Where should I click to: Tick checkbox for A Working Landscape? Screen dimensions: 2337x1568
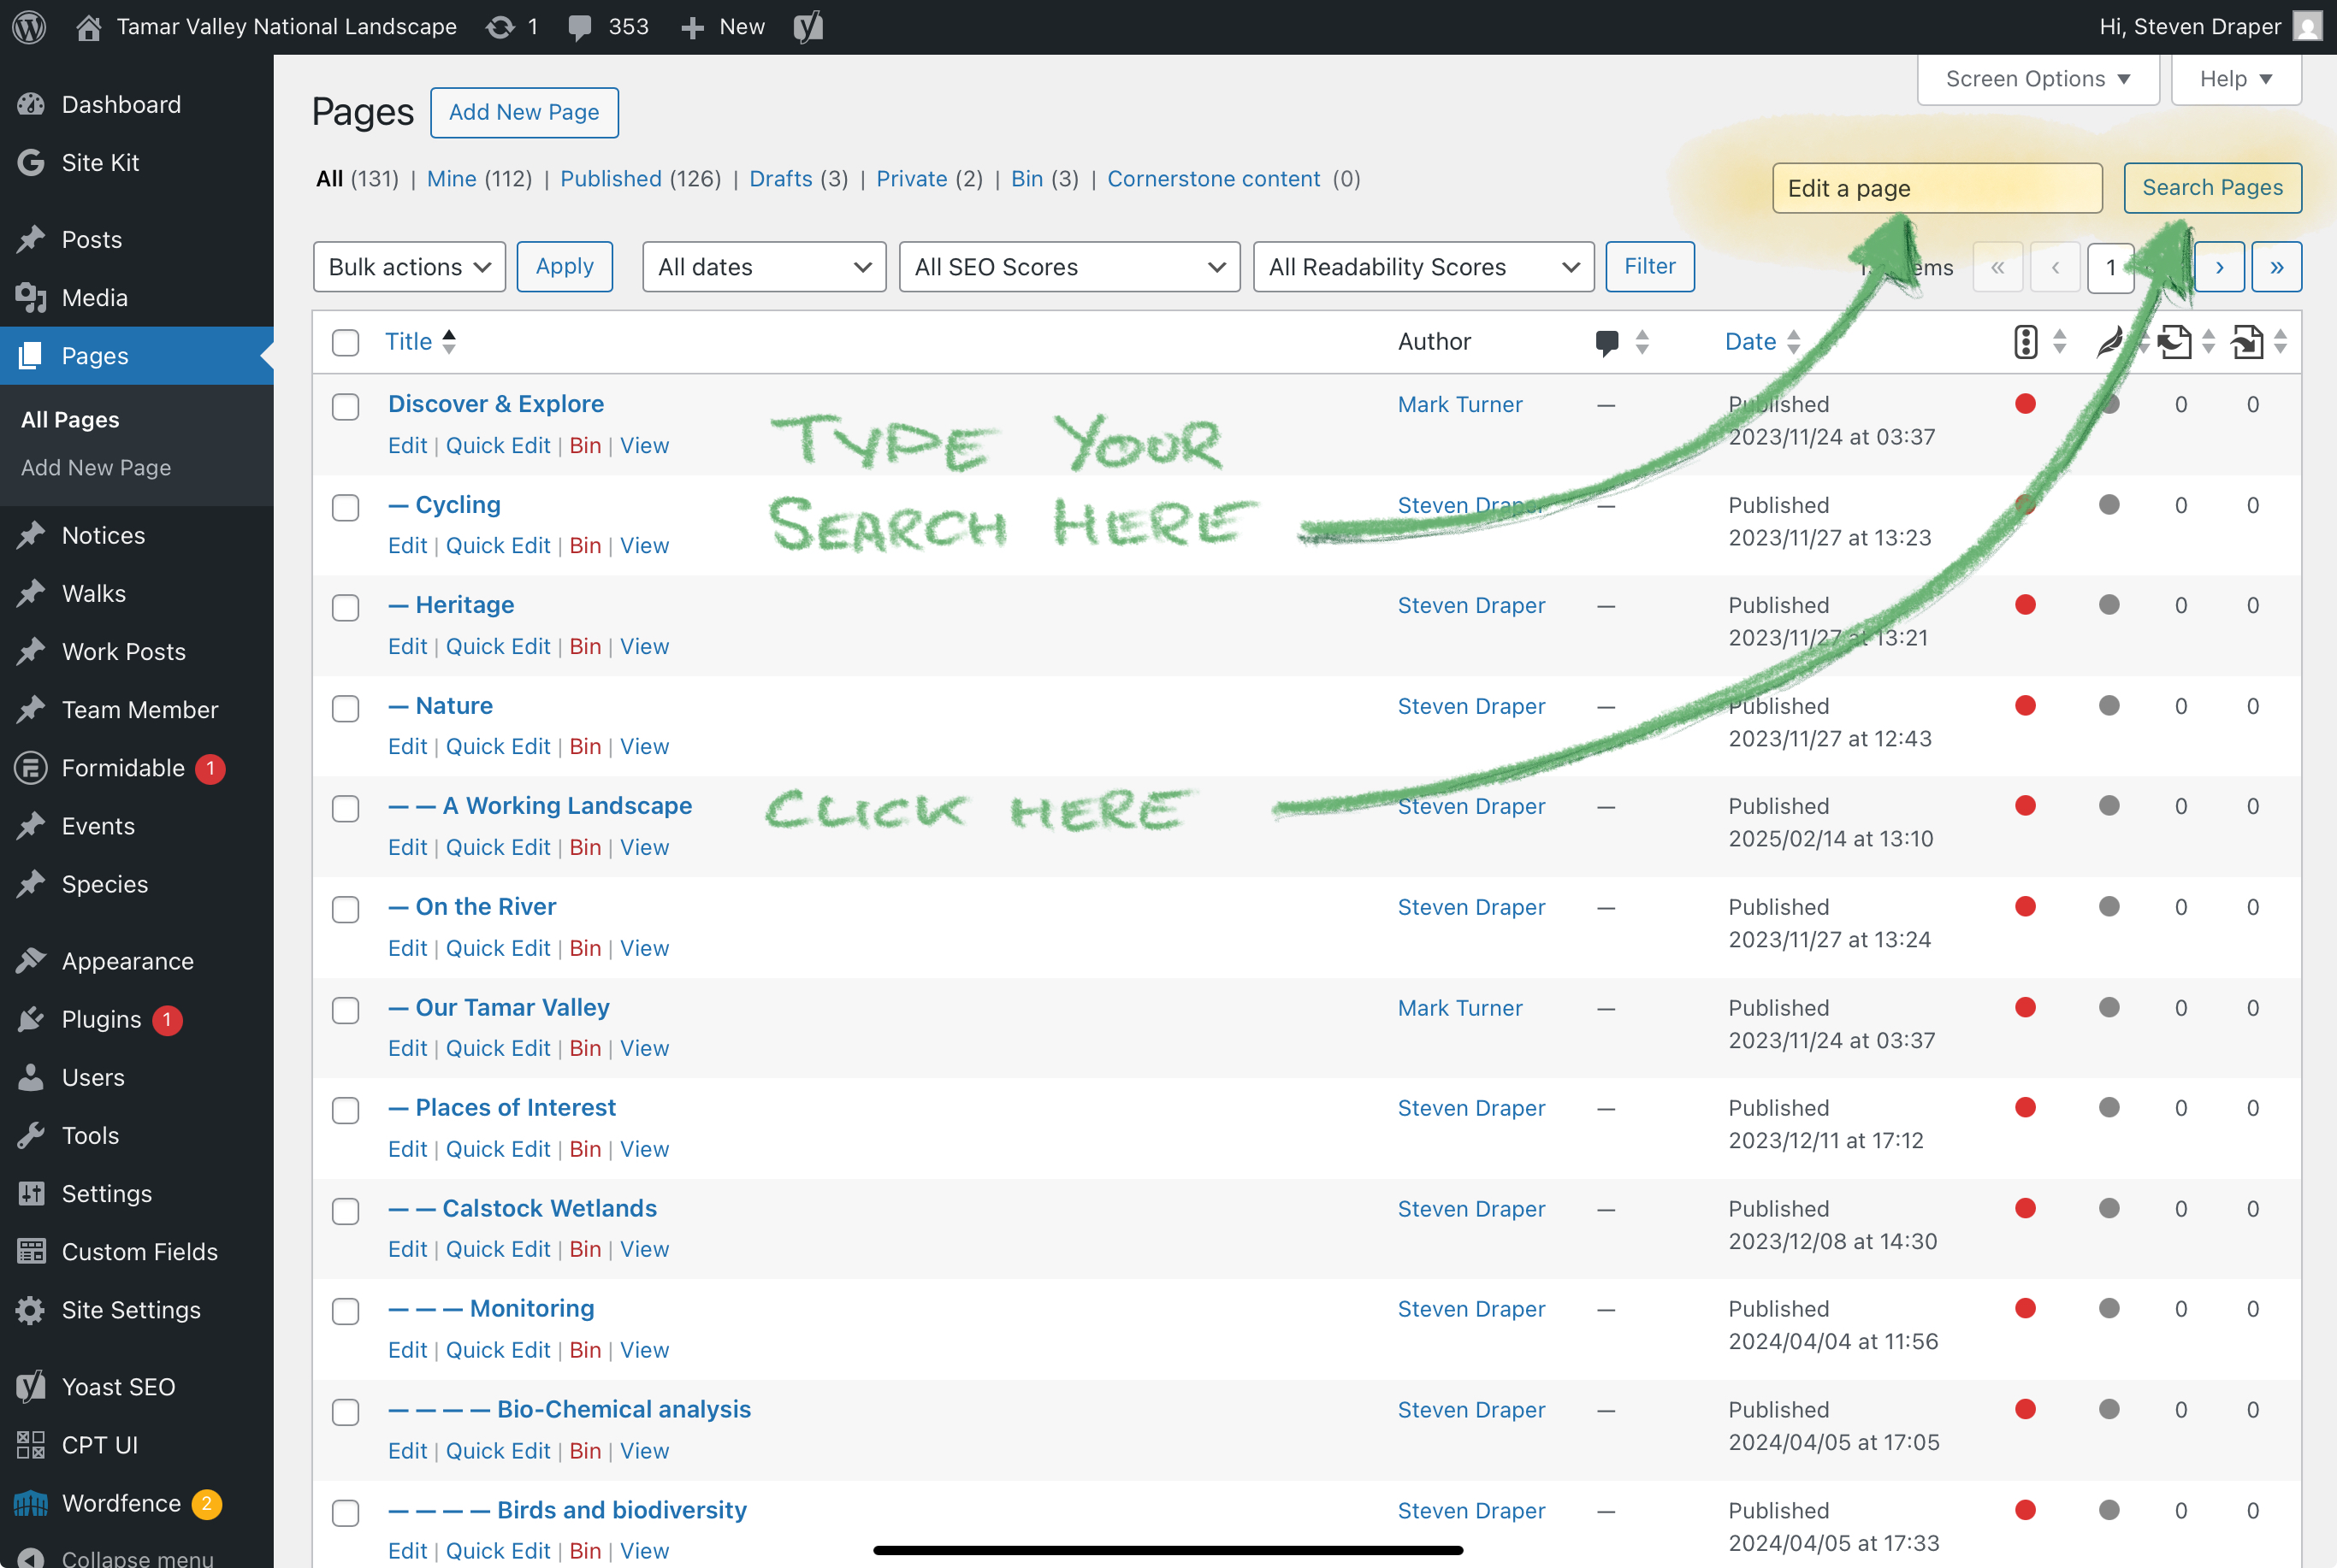[x=345, y=808]
